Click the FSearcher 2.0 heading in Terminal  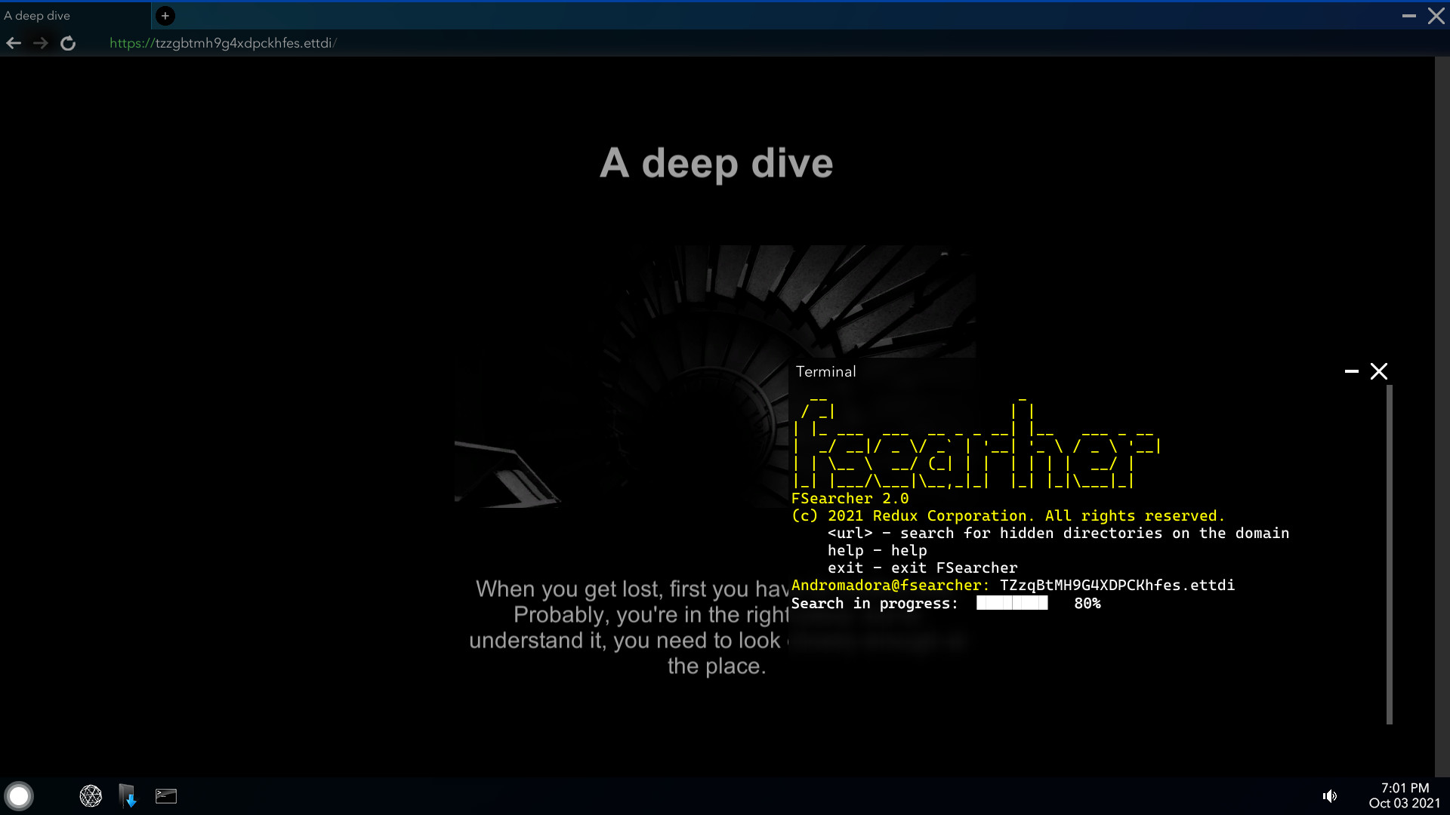click(850, 498)
